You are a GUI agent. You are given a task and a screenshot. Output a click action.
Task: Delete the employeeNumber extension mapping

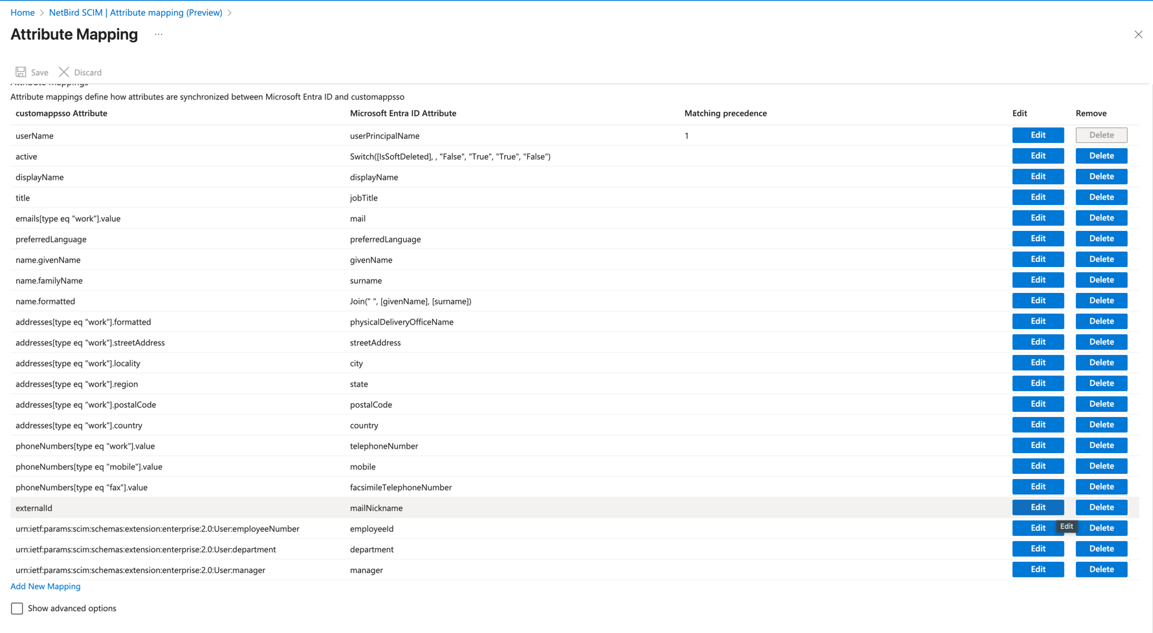point(1101,528)
